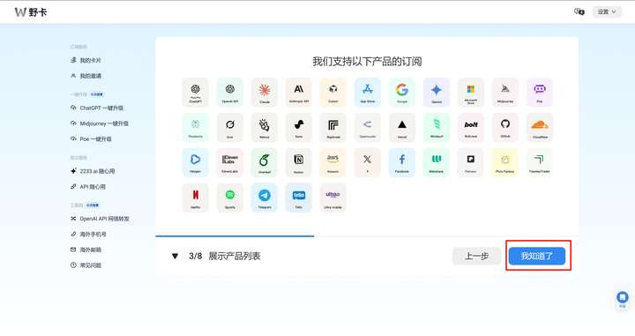Confirm with the 我知道了 button

coord(537,256)
